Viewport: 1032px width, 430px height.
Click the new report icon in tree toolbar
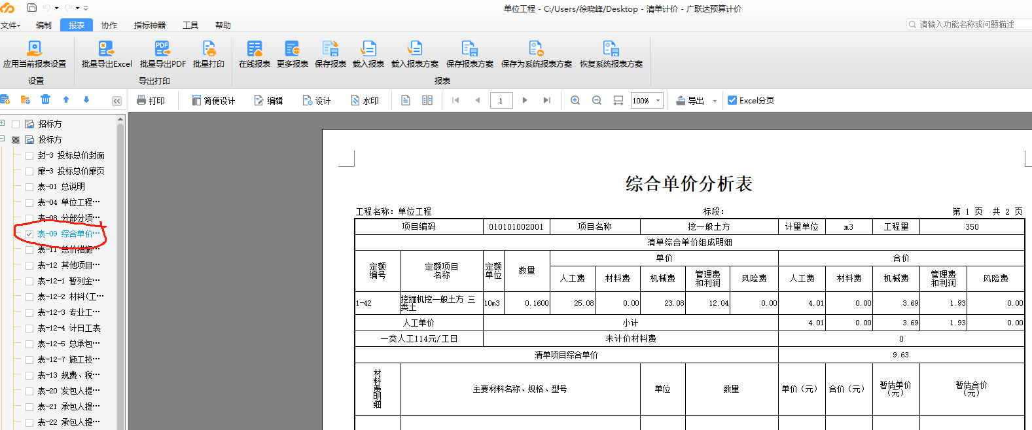pyautogui.click(x=5, y=99)
